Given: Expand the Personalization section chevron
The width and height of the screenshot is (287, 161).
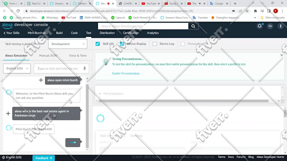Looking at the screenshot, I should 100,93.
